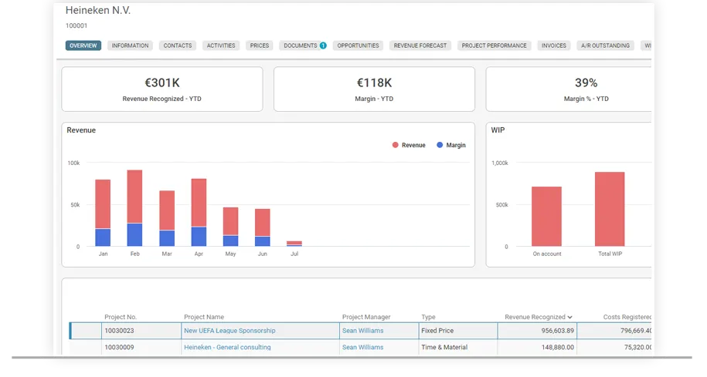Click the customer number 100001

(76, 25)
